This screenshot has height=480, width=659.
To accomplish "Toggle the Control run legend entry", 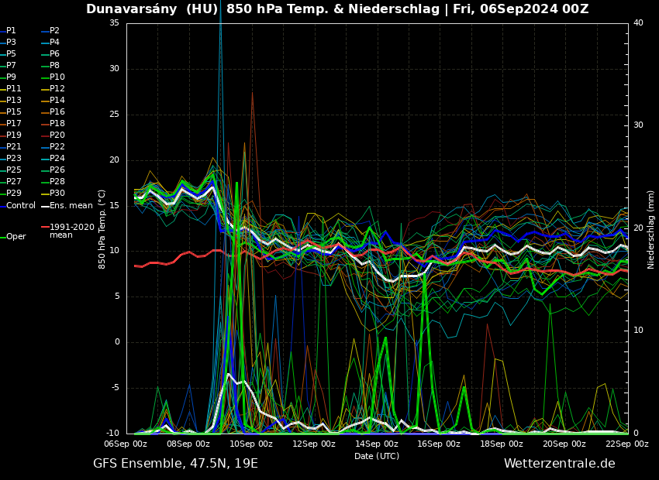I will click(21, 206).
